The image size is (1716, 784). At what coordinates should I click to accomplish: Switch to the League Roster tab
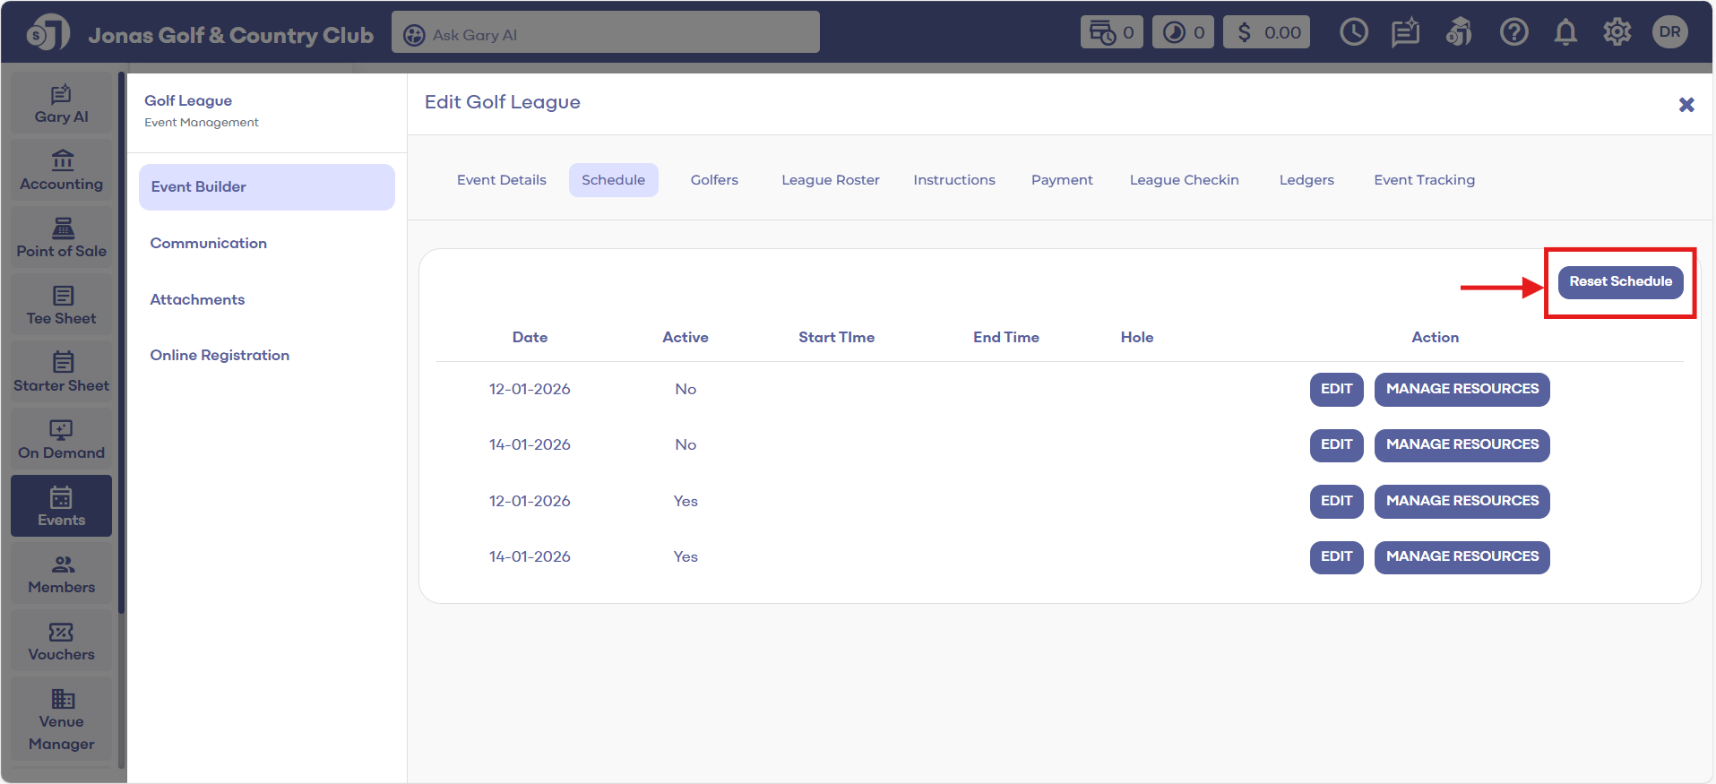(830, 180)
